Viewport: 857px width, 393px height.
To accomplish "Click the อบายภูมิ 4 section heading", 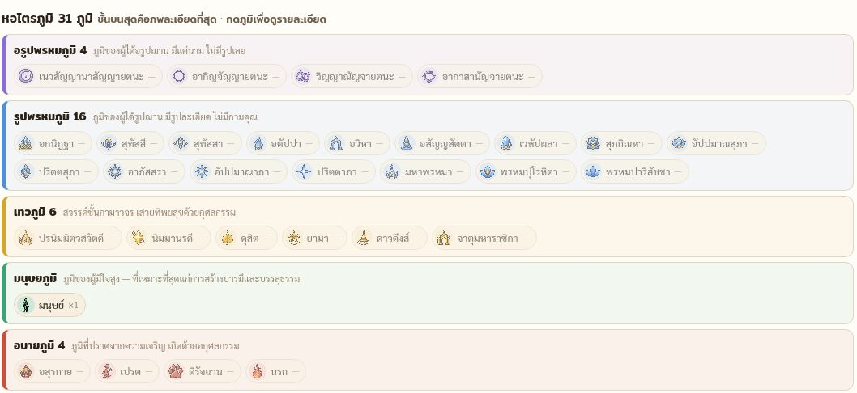I will pos(40,345).
